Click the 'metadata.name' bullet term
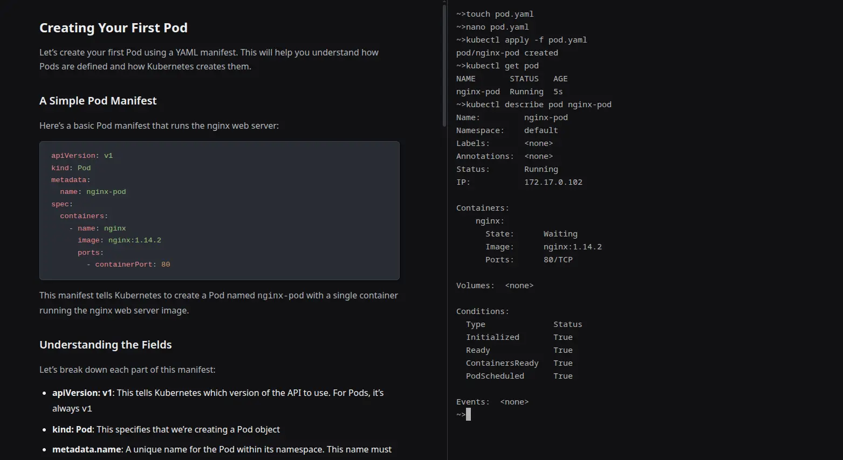843x460 pixels. [86, 450]
